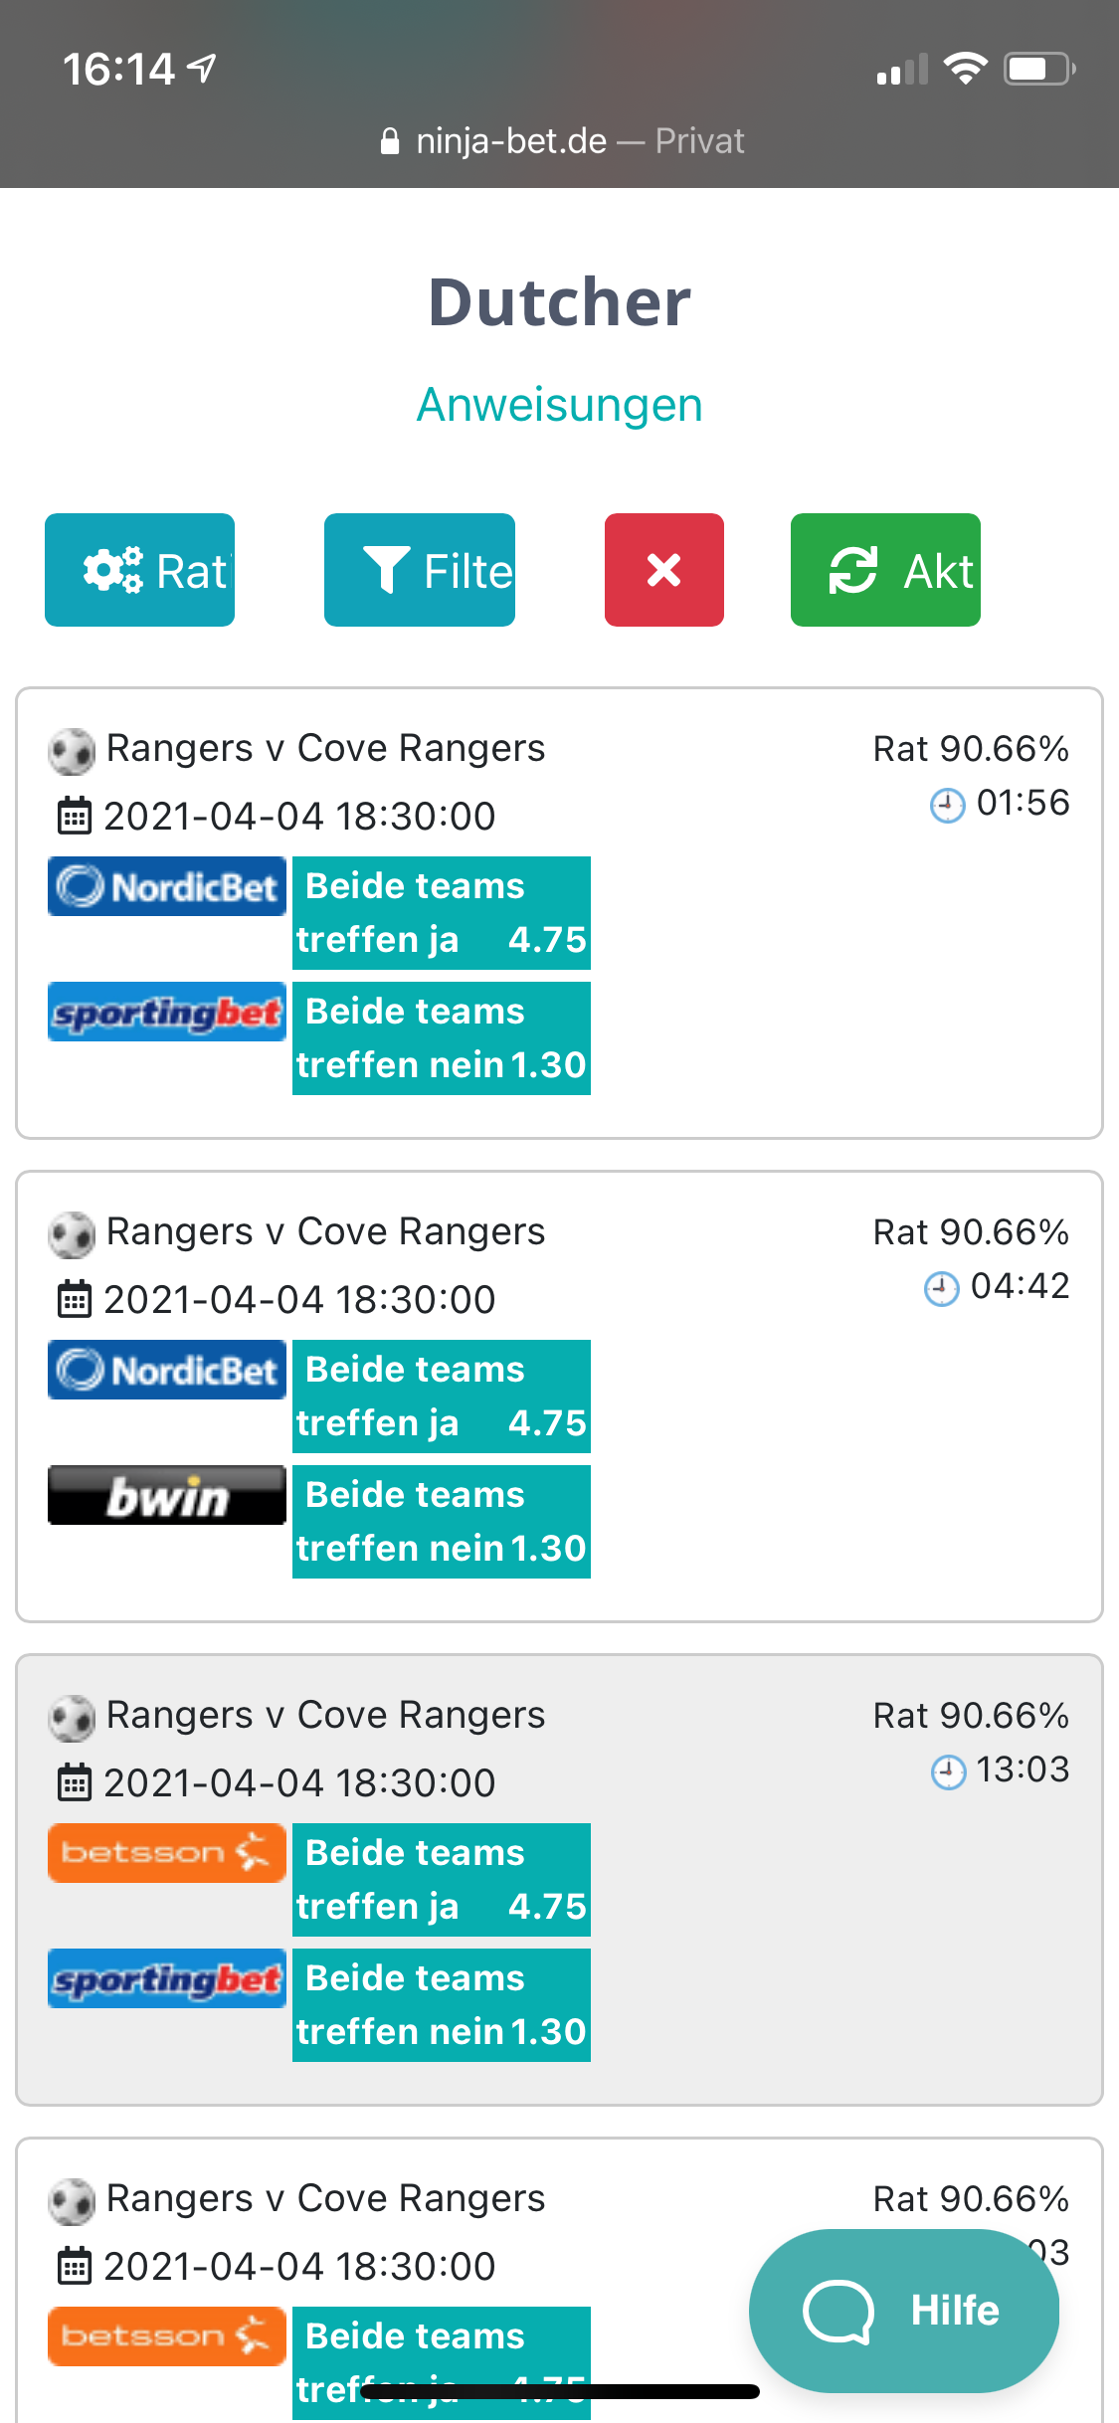Click the calendar icon in second card
1119x2423 pixels.
74,1299
